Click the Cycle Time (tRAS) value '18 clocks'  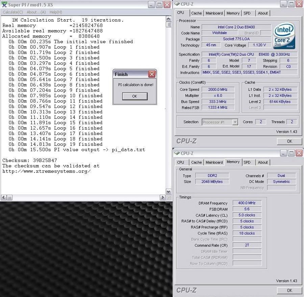click(x=247, y=233)
